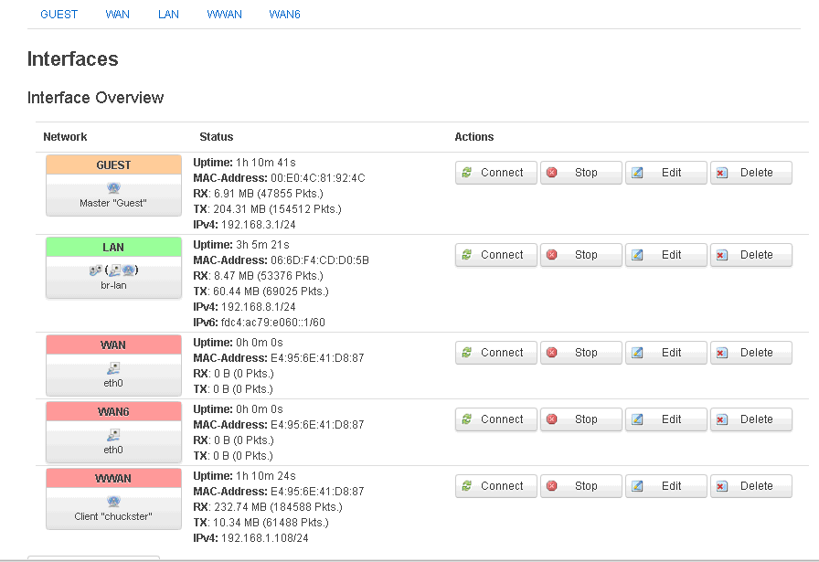Click the red WWAN network header
Screen dimensions: 819x562
[x=113, y=479]
